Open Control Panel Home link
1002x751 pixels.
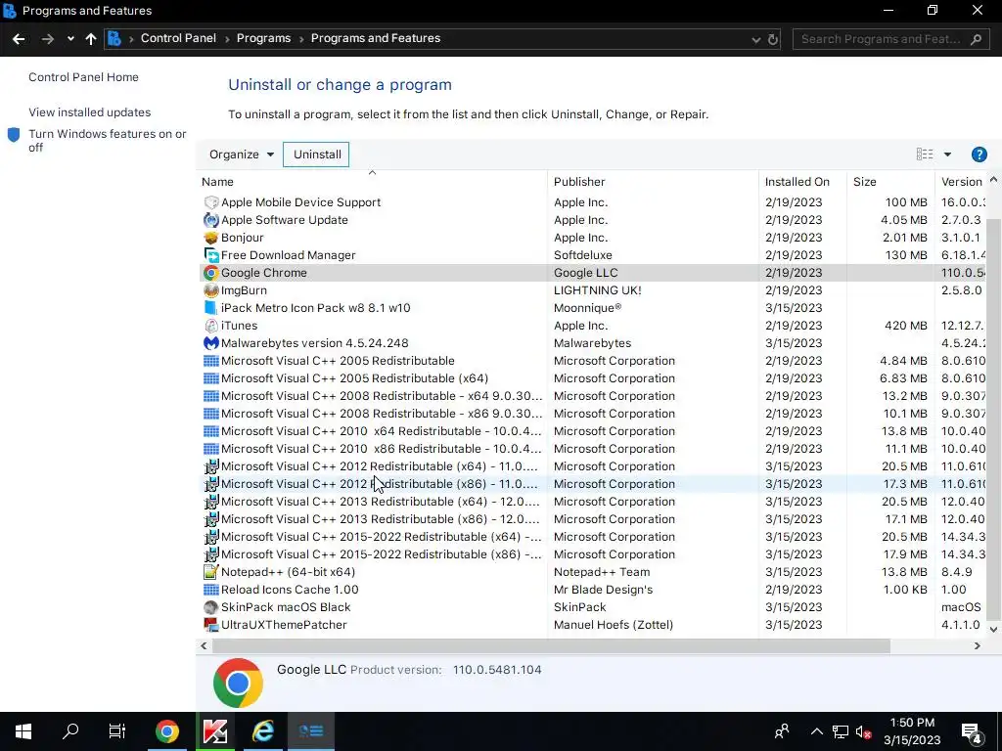click(84, 77)
